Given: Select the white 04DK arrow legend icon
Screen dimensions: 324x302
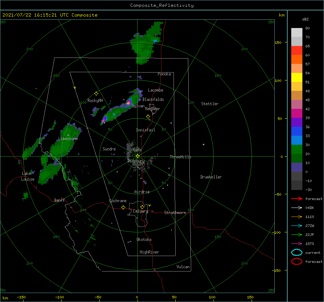Looking at the screenshot, I should point(297,208).
